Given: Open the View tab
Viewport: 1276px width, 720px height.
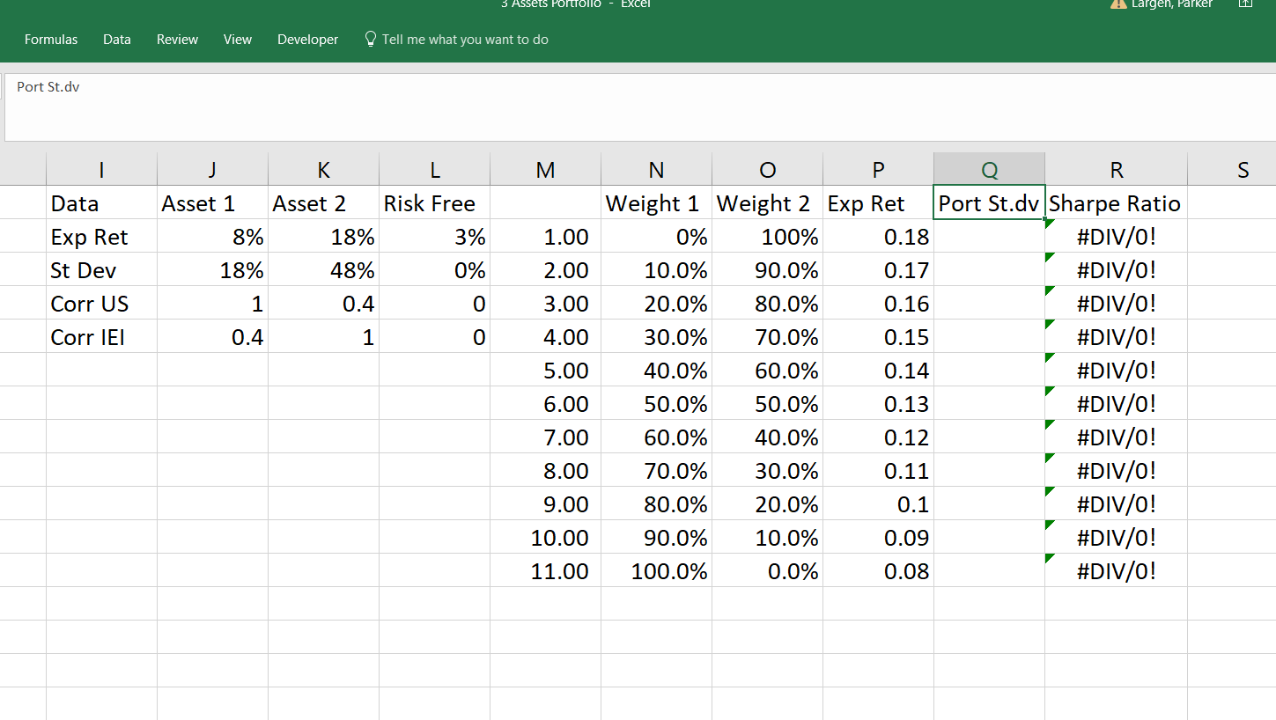Looking at the screenshot, I should pyautogui.click(x=237, y=39).
